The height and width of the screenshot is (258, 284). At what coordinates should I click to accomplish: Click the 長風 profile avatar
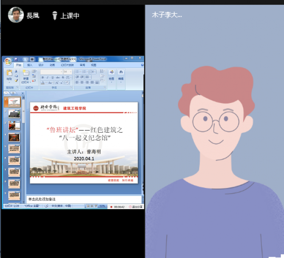tap(16, 15)
